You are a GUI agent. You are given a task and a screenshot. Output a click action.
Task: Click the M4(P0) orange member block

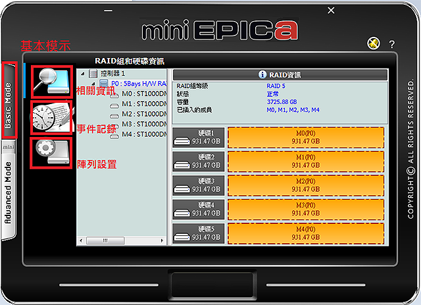click(x=306, y=233)
